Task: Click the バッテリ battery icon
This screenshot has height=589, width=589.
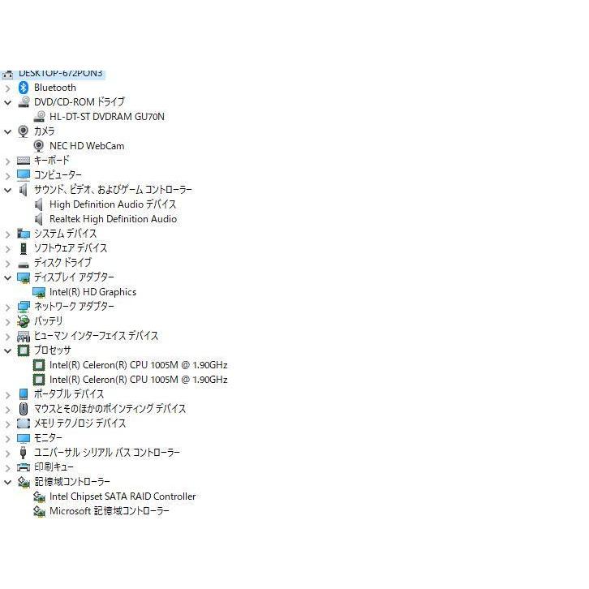Action: point(24,321)
